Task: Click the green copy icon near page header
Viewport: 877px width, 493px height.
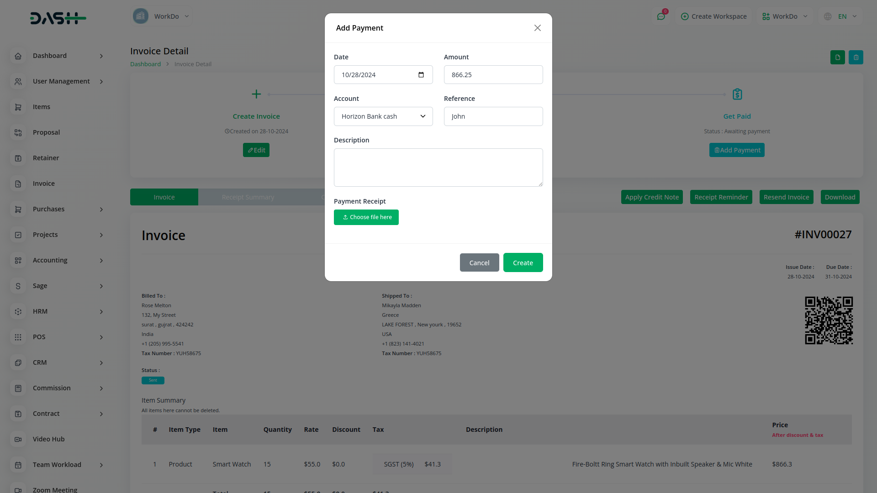Action: point(837,58)
